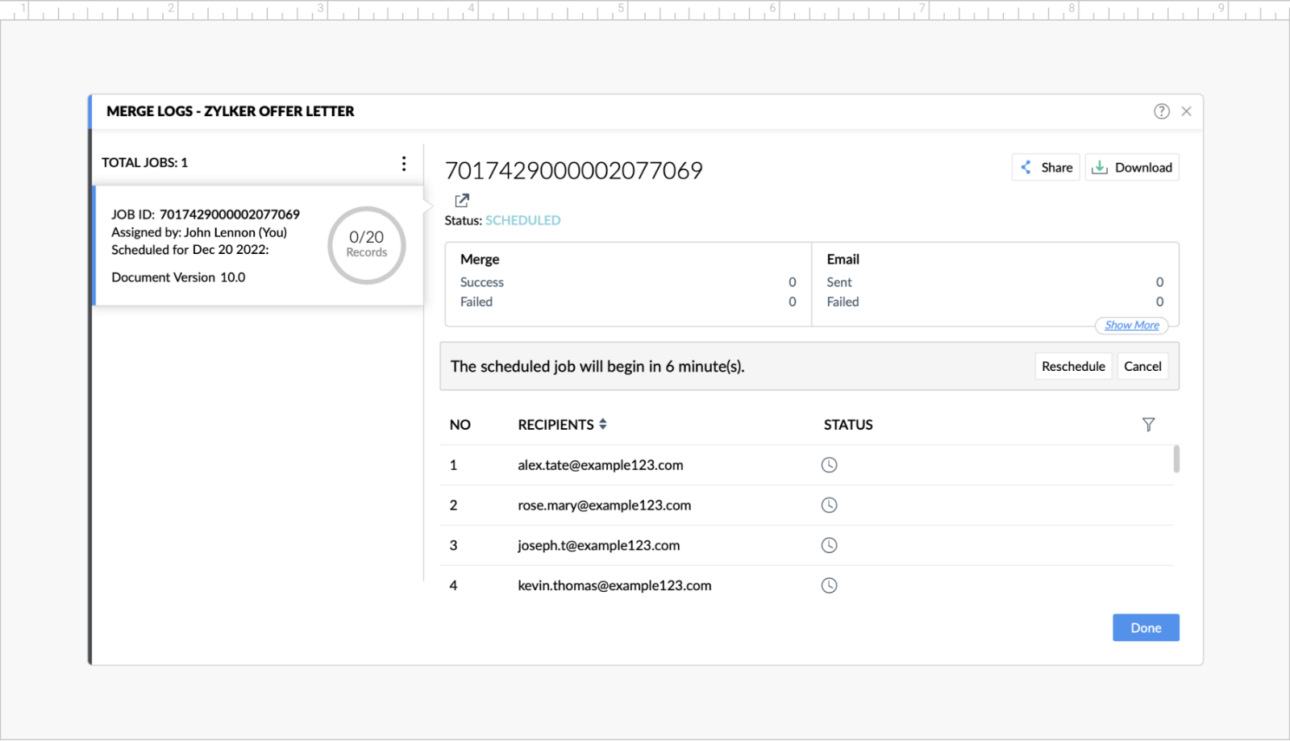
Task: Click the Email Sent count row
Action: [995, 282]
